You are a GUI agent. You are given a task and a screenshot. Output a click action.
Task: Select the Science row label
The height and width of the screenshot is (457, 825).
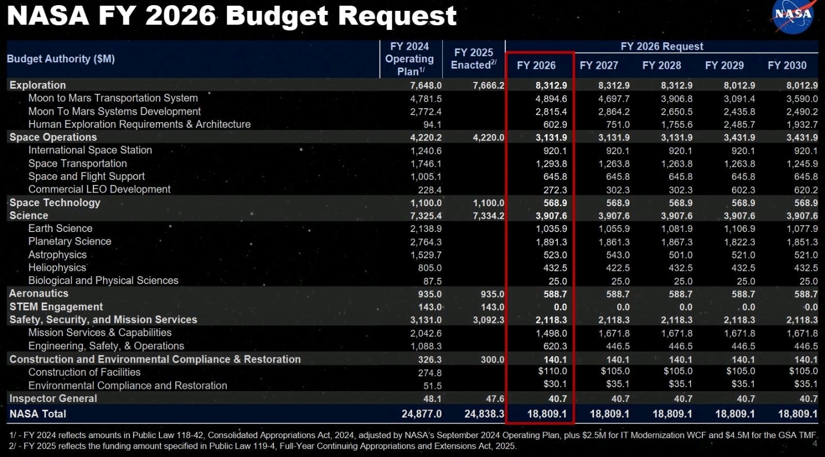click(x=29, y=215)
